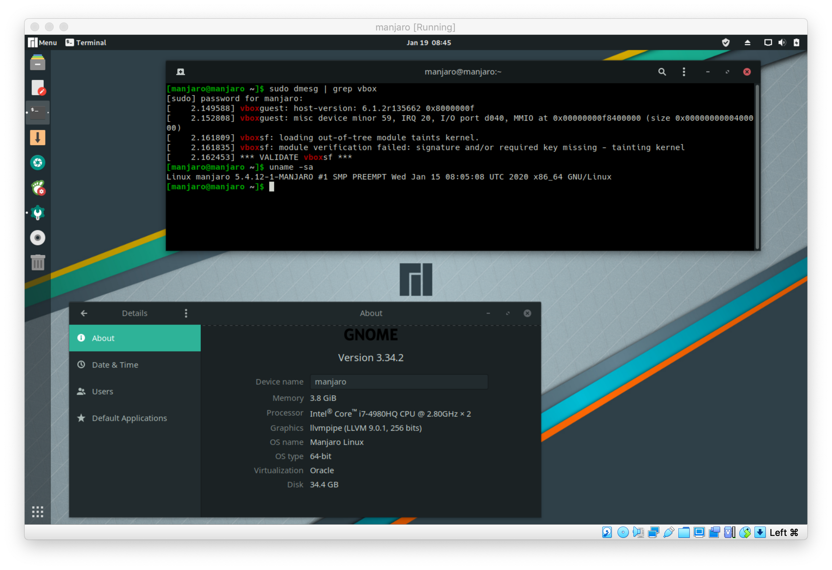Launch the teal camera-shutter app in dock
This screenshot has height=570, width=832.
[37, 162]
